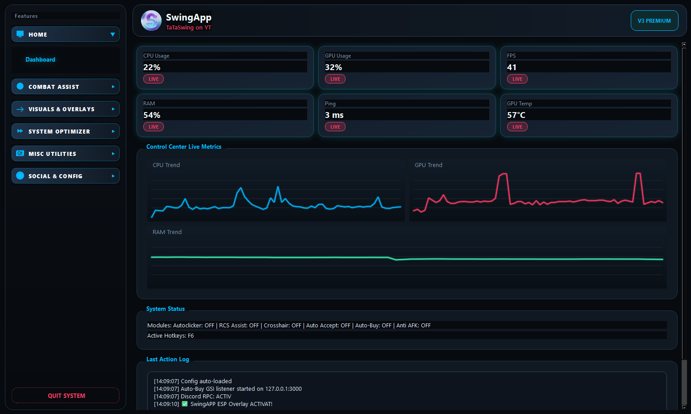The height and width of the screenshot is (414, 691).
Task: Click the Visuals & Overlays arrow icon
Action: point(20,109)
